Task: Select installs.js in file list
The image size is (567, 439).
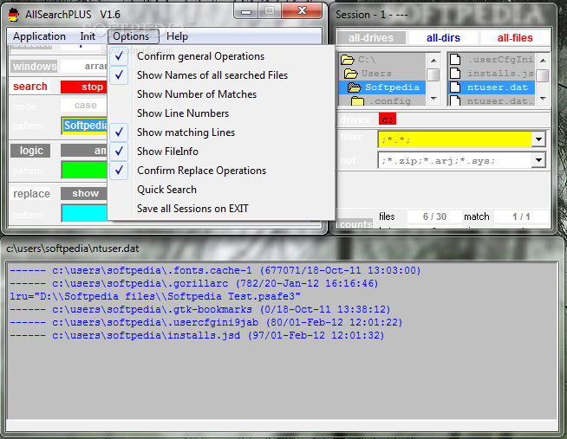Action: click(500, 74)
